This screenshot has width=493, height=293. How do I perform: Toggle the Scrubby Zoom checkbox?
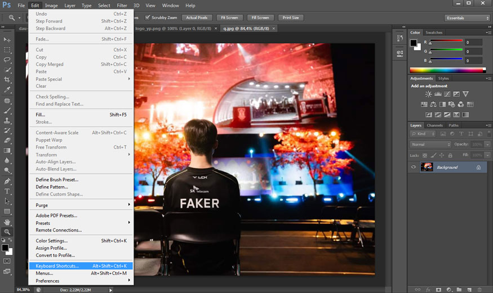coord(148,17)
